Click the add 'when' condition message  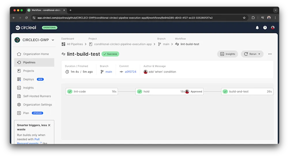point(162,72)
